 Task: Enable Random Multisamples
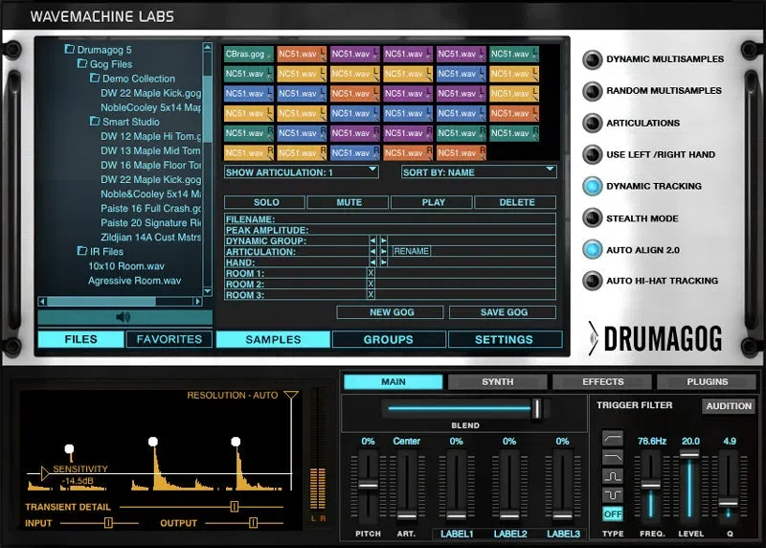(593, 91)
